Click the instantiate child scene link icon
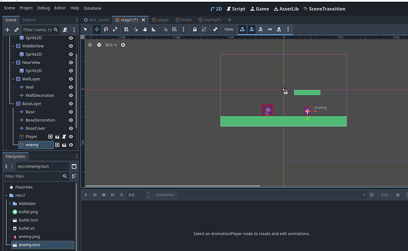This screenshot has width=408, height=251. [17, 29]
